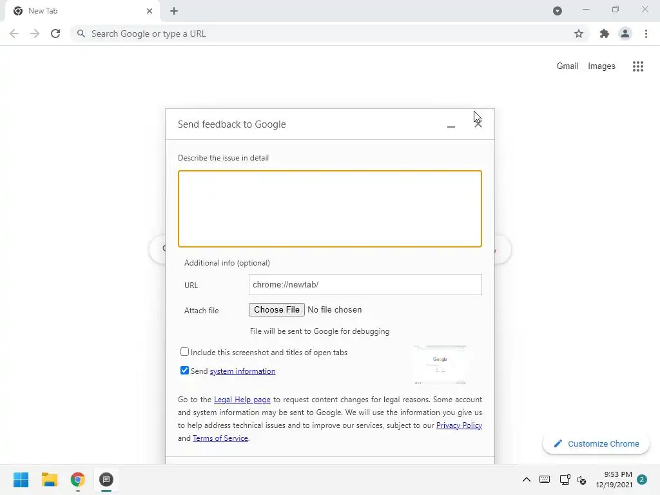This screenshot has height=495, width=660.
Task: Open the Privacy Policy link
Action: [x=459, y=425]
